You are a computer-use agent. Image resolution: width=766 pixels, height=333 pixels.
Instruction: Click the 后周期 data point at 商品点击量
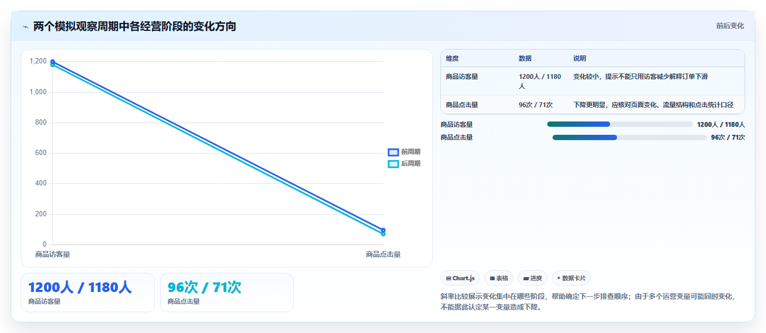[383, 234]
